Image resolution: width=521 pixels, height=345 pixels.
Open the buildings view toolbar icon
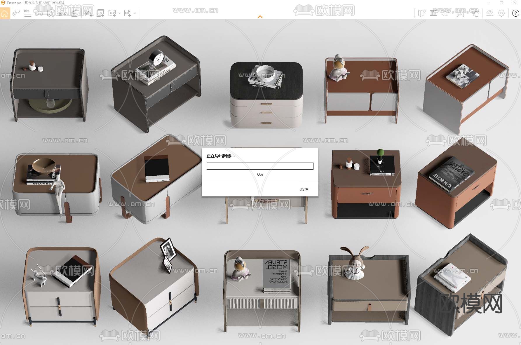62,13
